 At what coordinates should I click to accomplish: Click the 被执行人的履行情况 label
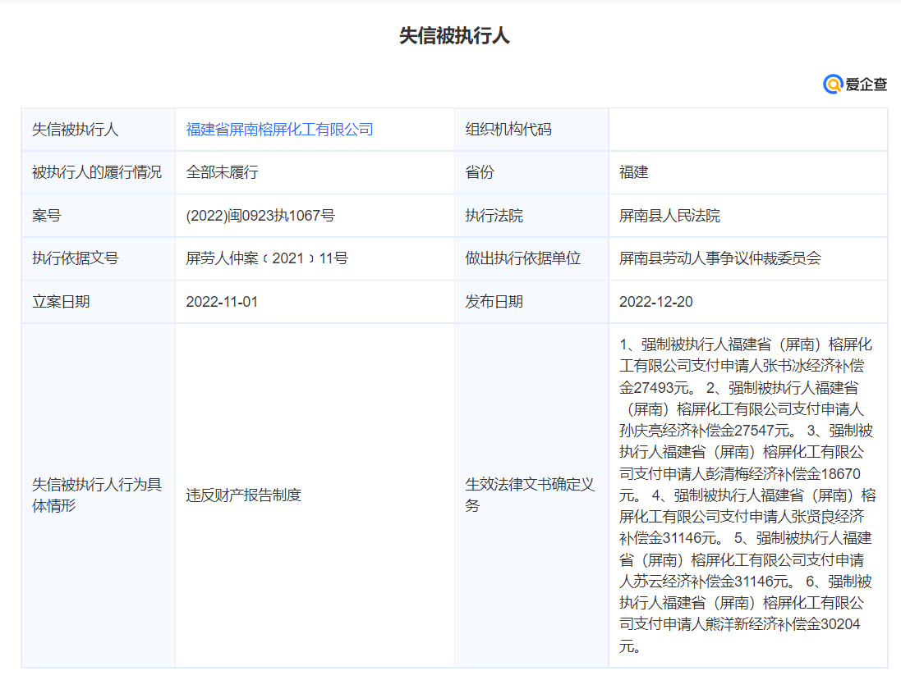[97, 172]
